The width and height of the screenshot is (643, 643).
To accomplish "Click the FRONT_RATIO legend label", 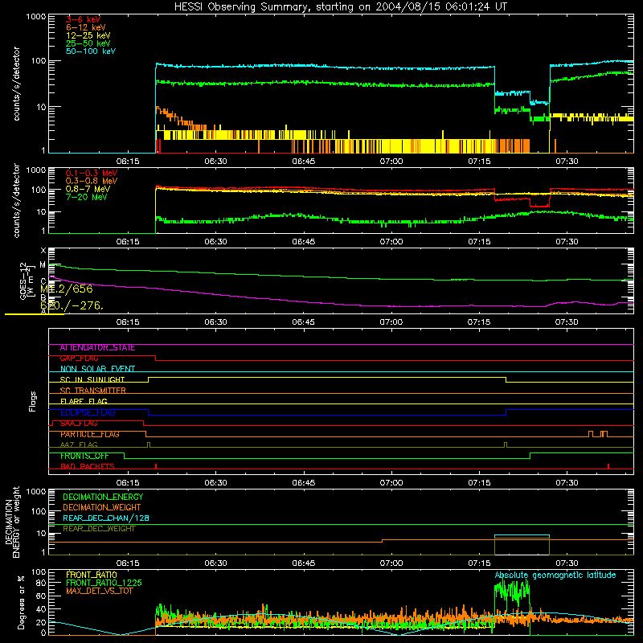I will click(x=92, y=575).
